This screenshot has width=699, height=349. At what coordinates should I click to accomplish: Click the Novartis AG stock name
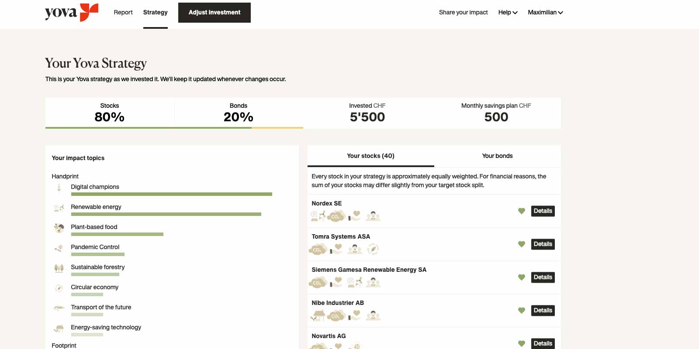329,336
